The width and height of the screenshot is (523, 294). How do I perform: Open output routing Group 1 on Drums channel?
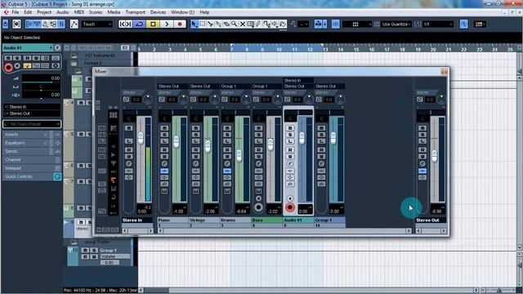tap(235, 87)
